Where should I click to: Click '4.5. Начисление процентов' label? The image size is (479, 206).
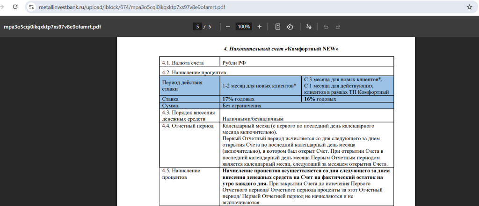tap(181, 174)
